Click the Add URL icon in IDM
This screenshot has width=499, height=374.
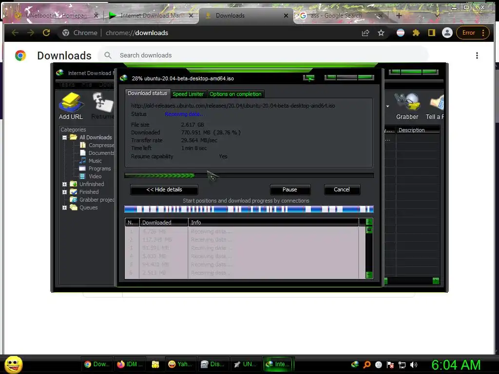(x=71, y=106)
